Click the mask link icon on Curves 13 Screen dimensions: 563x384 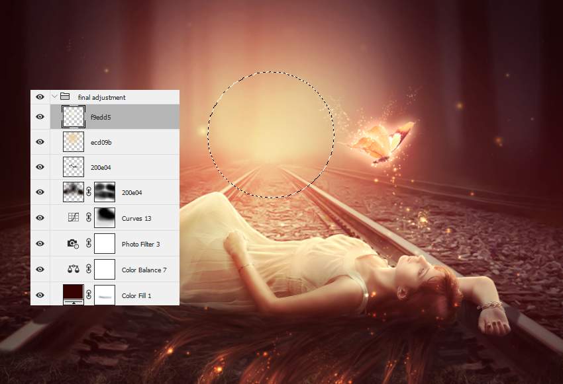(x=88, y=217)
